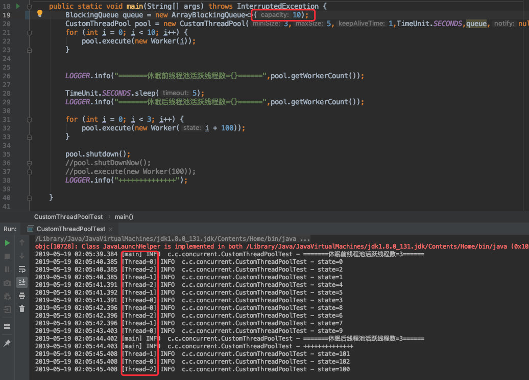Click the yellow light bulb intention icon

click(x=40, y=13)
